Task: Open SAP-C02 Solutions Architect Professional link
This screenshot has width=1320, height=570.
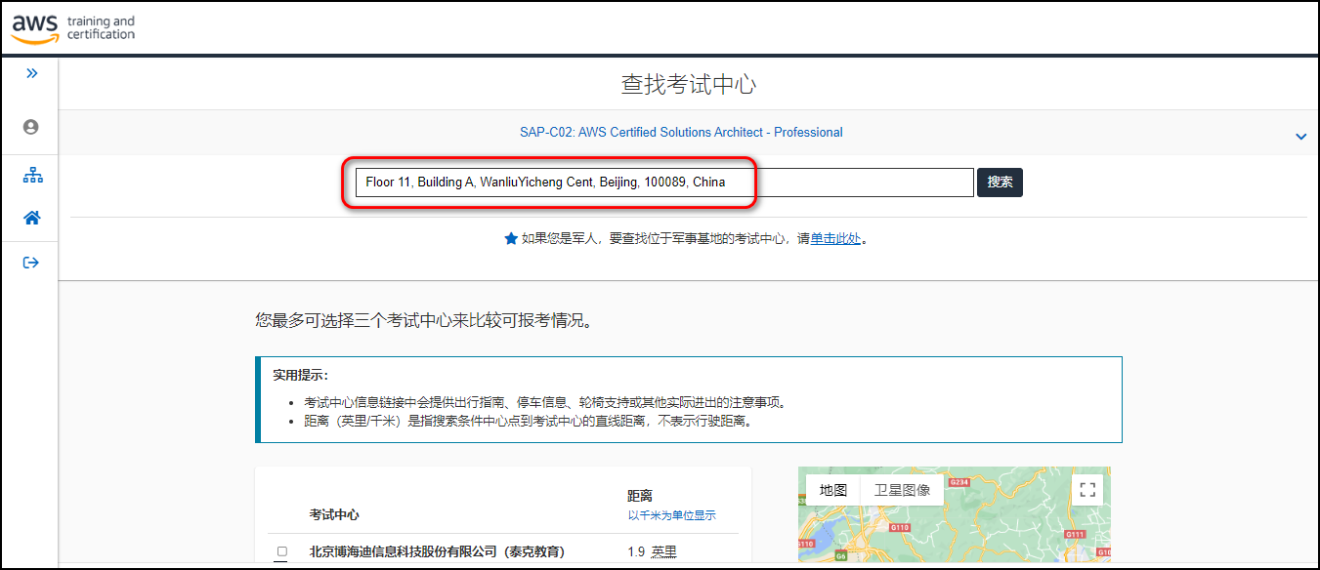Action: point(681,133)
